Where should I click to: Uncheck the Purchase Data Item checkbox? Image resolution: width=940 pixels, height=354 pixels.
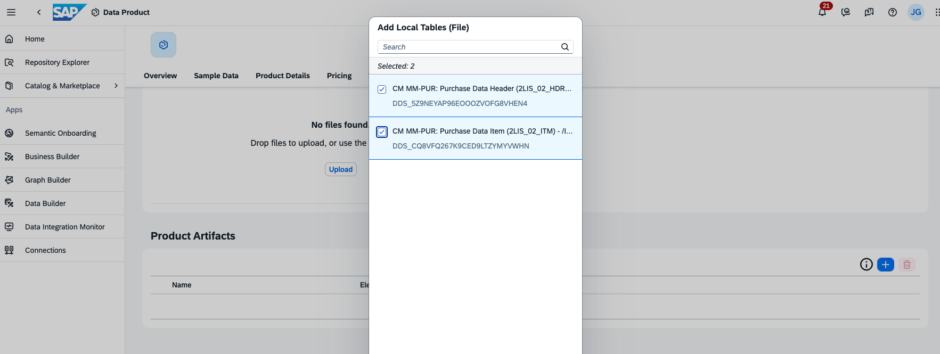tap(382, 132)
